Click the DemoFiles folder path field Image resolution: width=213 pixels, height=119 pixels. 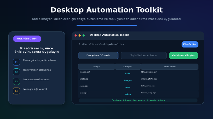point(101,44)
